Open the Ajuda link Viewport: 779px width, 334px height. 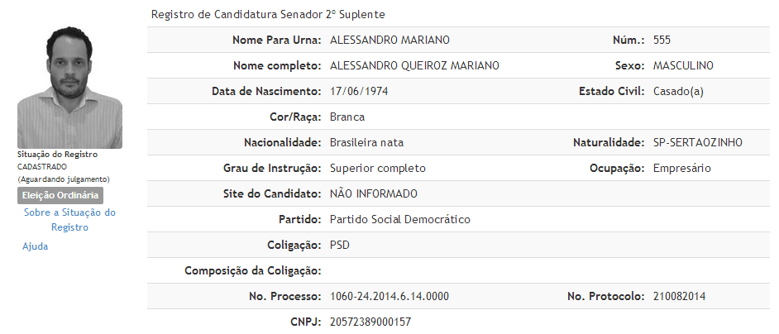pos(36,246)
